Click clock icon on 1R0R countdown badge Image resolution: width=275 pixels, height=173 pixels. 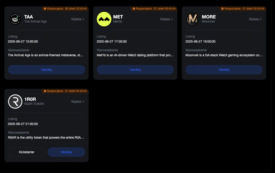[x=45, y=91]
